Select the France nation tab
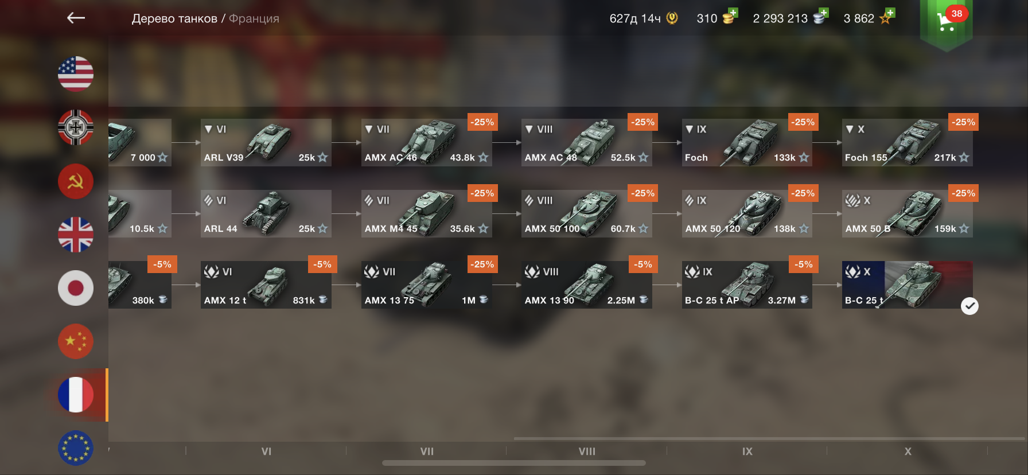Image resolution: width=1028 pixels, height=475 pixels. [76, 395]
